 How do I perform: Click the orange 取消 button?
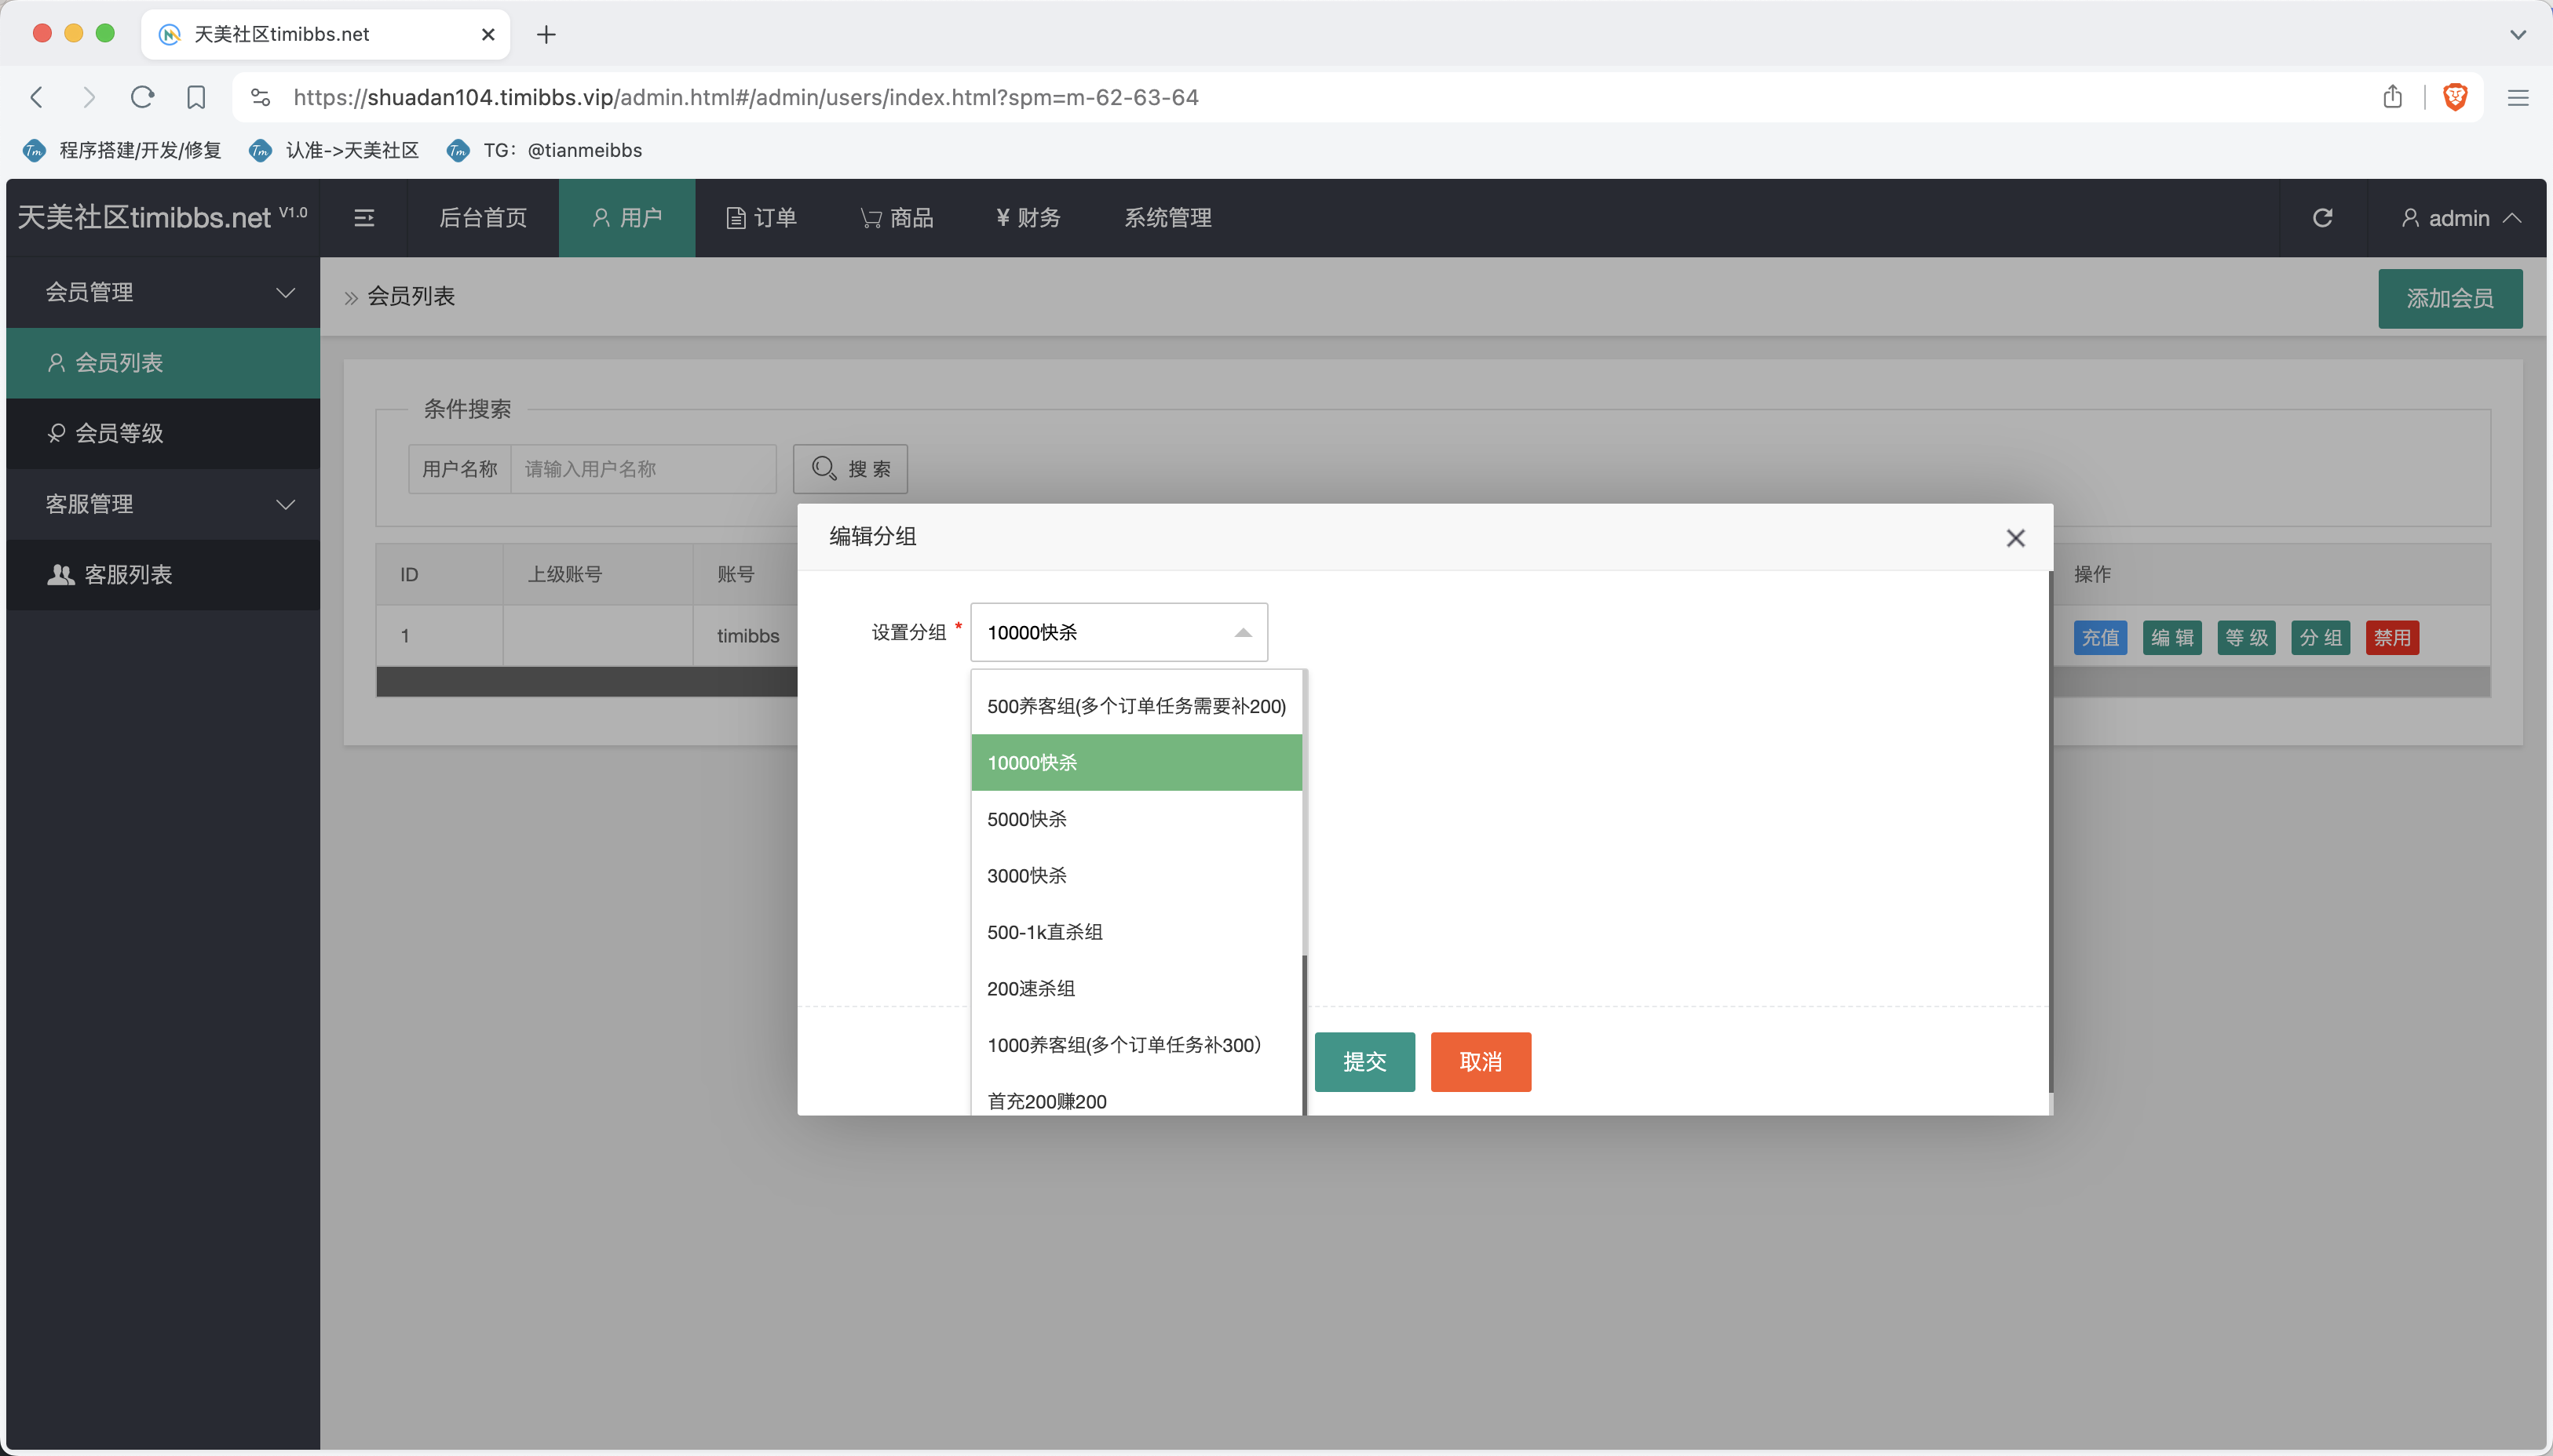click(x=1480, y=1061)
